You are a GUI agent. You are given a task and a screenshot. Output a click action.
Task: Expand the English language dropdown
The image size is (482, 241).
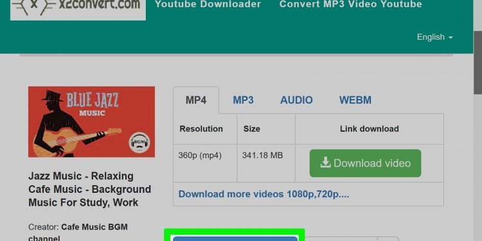[434, 37]
